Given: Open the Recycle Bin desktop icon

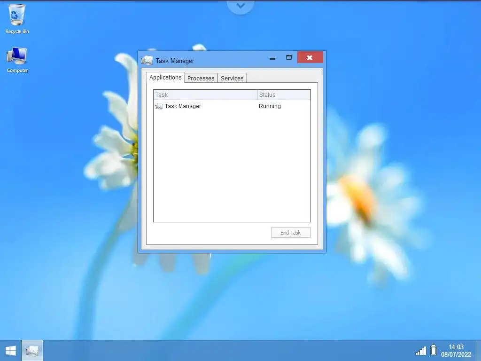Looking at the screenshot, I should pos(16,18).
